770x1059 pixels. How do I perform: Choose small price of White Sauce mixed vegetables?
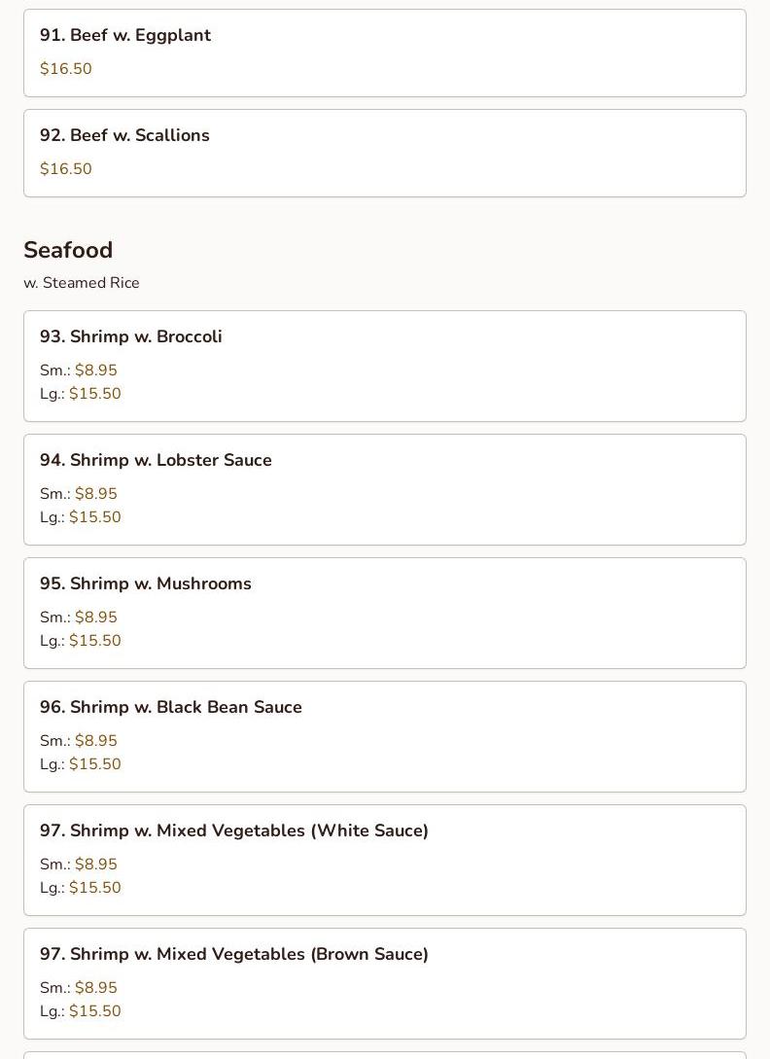95,865
